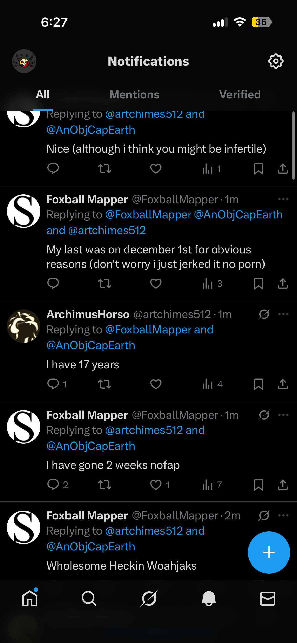Switch to the Mentions tab
Image resolution: width=297 pixels, height=643 pixels.
[134, 95]
